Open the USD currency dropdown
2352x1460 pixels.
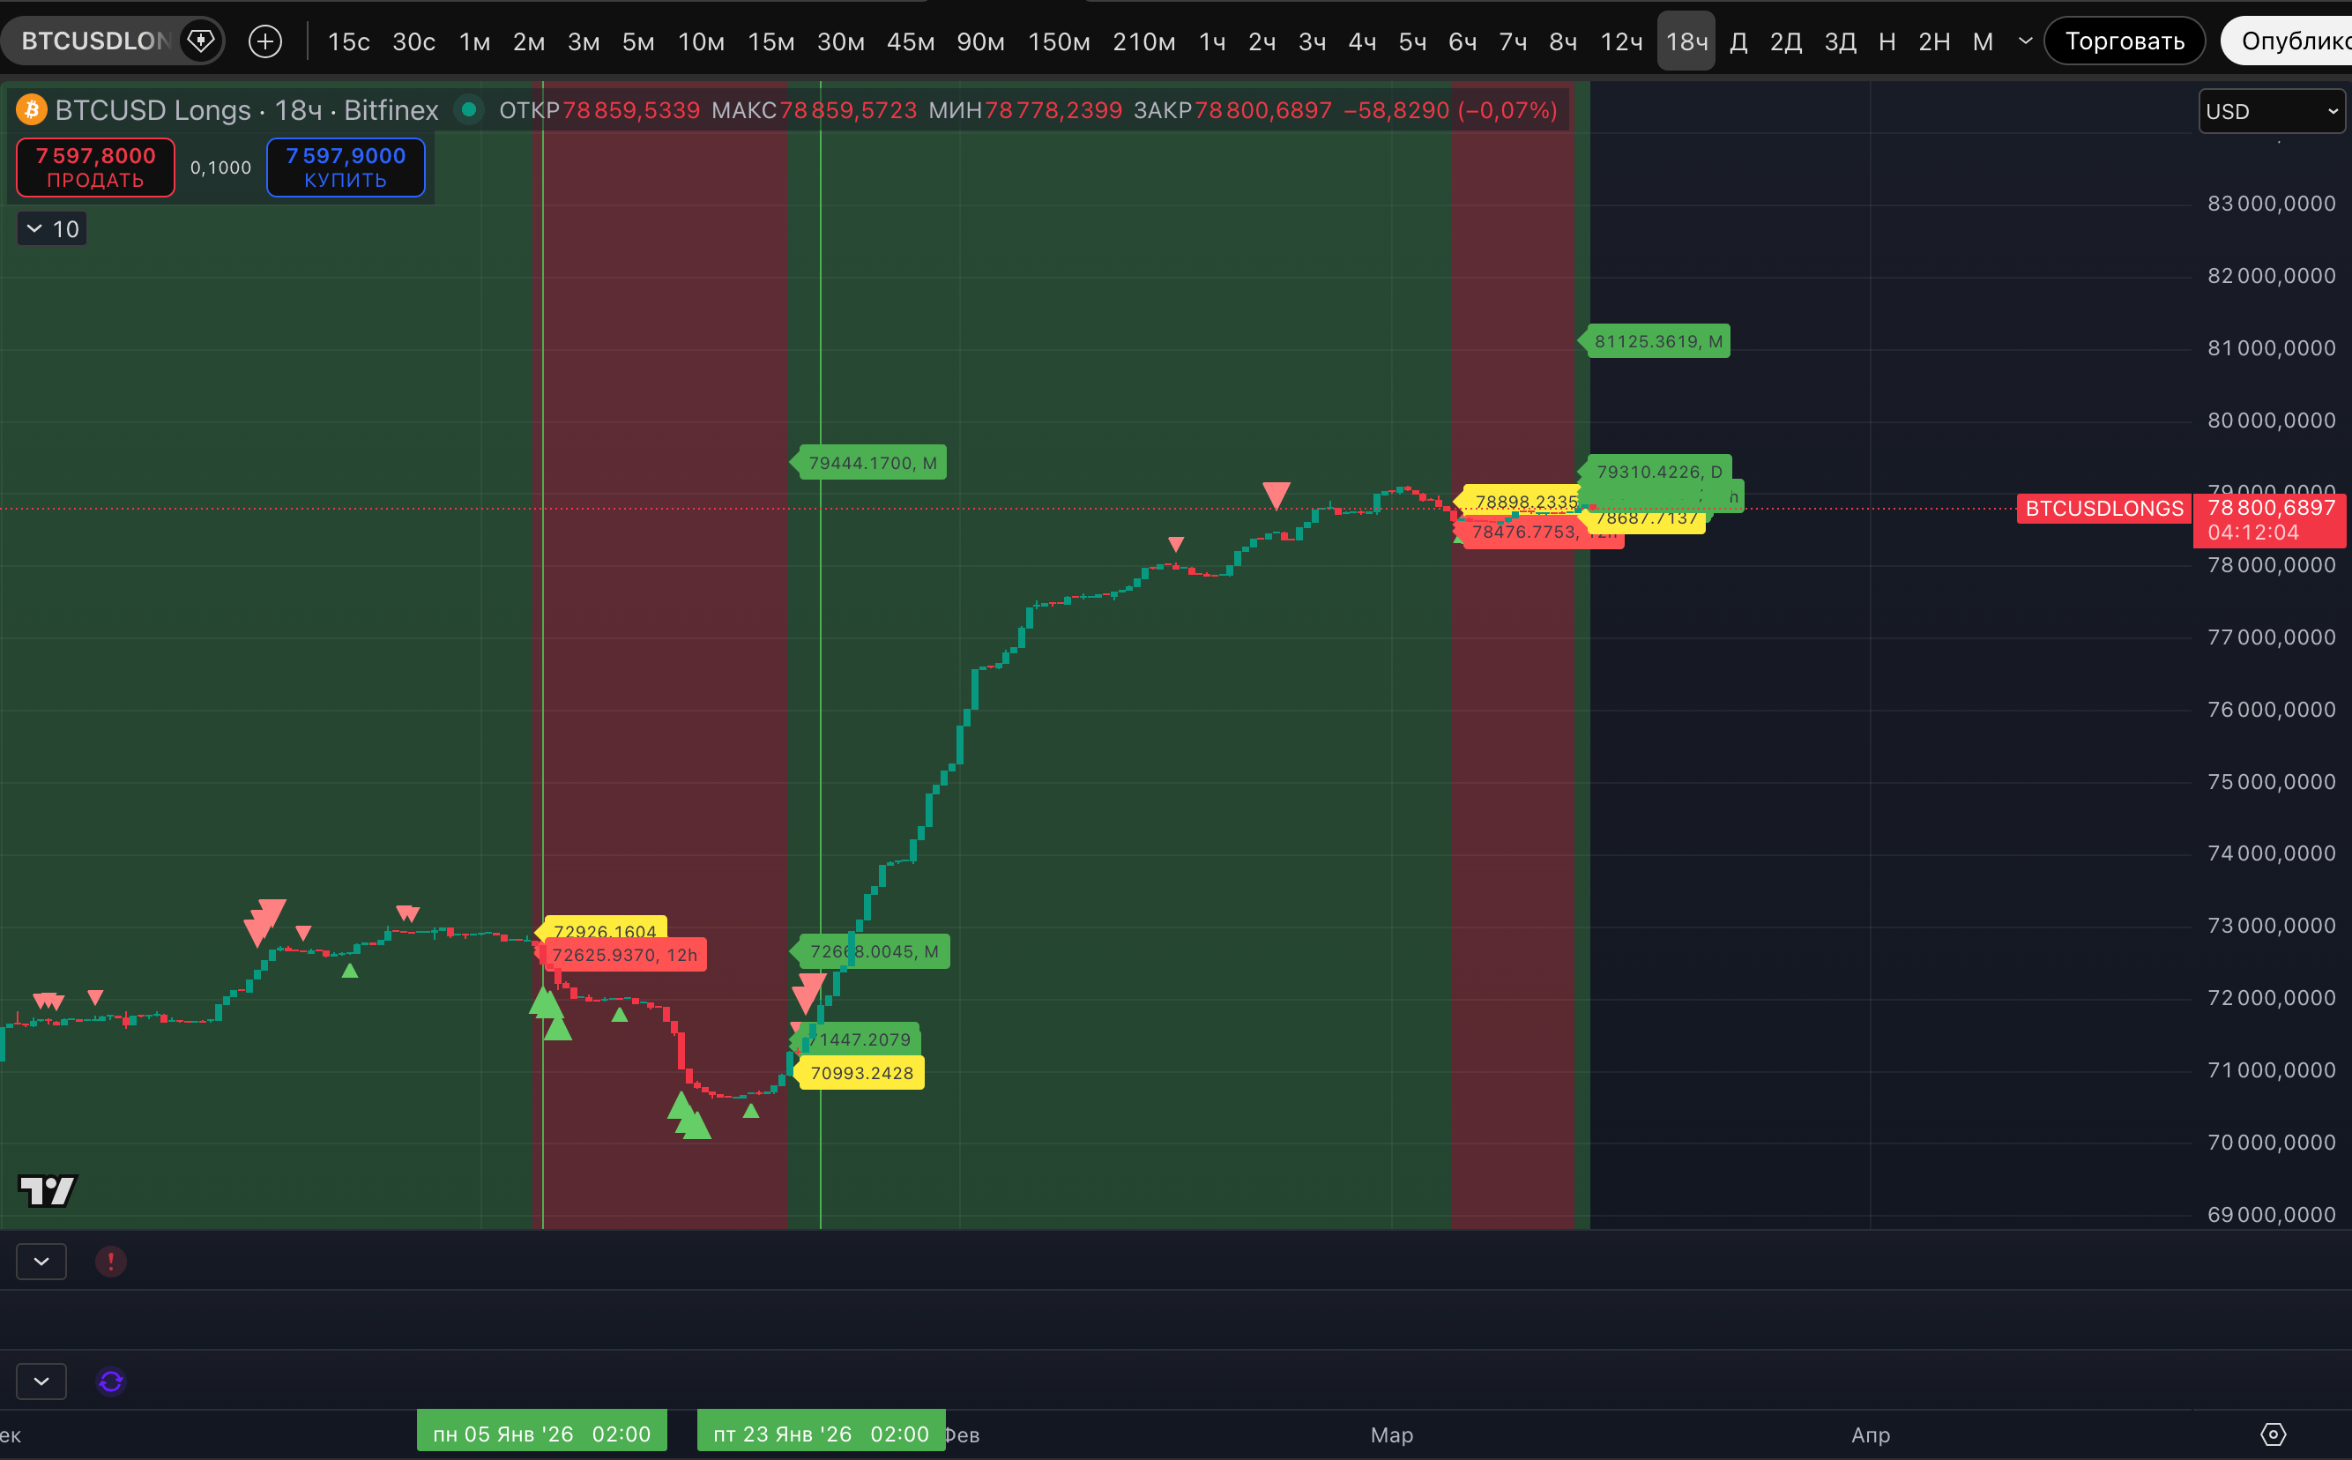point(2270,111)
